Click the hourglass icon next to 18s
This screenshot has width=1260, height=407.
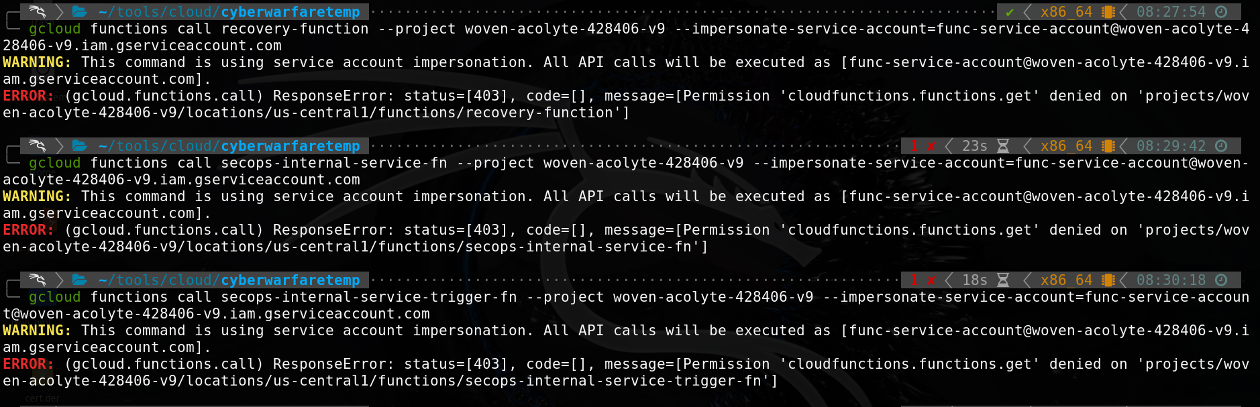[1003, 280]
